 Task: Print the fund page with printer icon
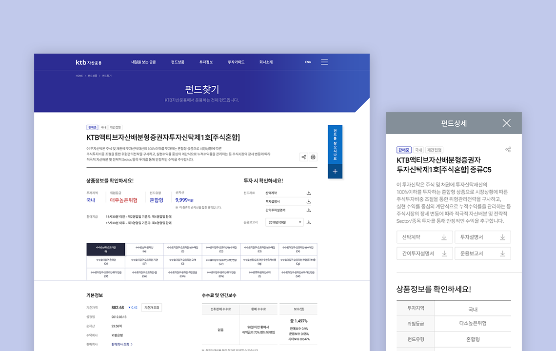point(313,157)
